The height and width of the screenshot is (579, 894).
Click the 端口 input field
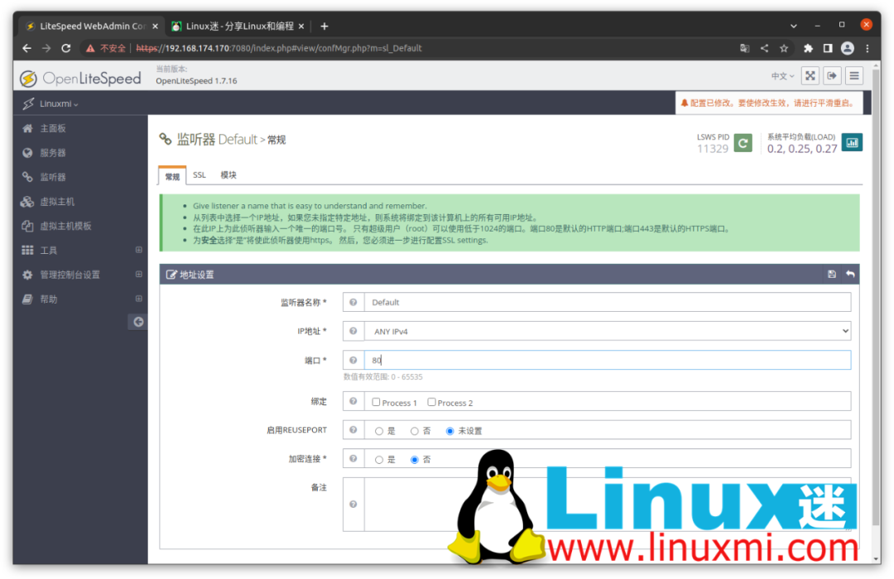(x=608, y=360)
